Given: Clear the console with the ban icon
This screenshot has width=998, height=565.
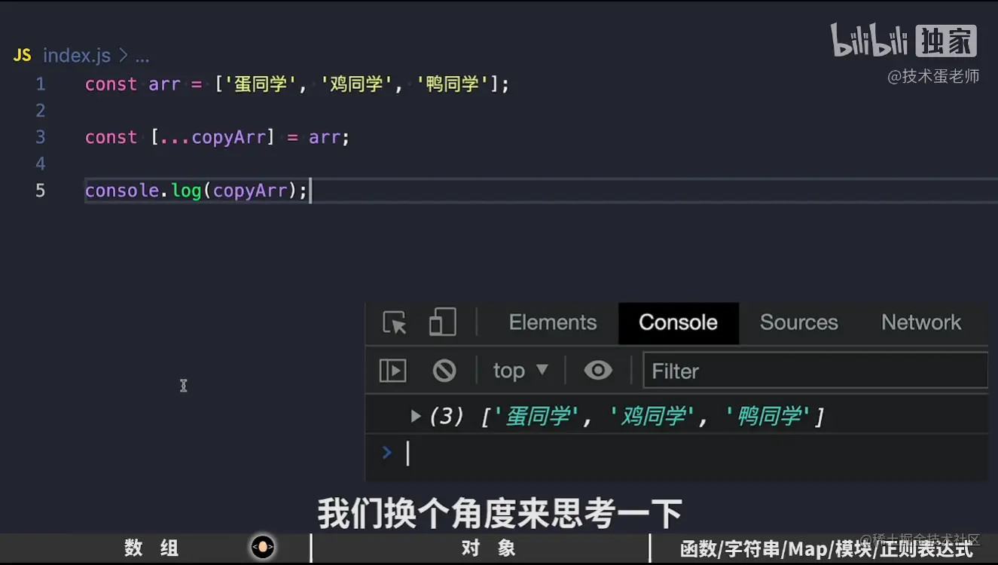Looking at the screenshot, I should coord(444,370).
